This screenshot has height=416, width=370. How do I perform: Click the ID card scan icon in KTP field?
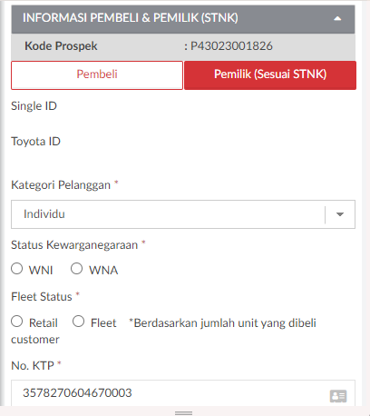[338, 396]
